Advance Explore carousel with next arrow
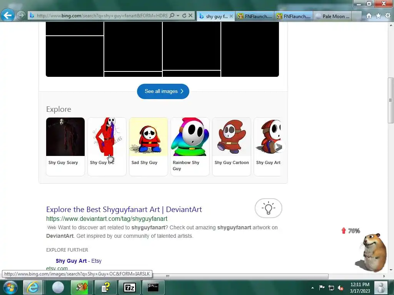 [x=278, y=147]
